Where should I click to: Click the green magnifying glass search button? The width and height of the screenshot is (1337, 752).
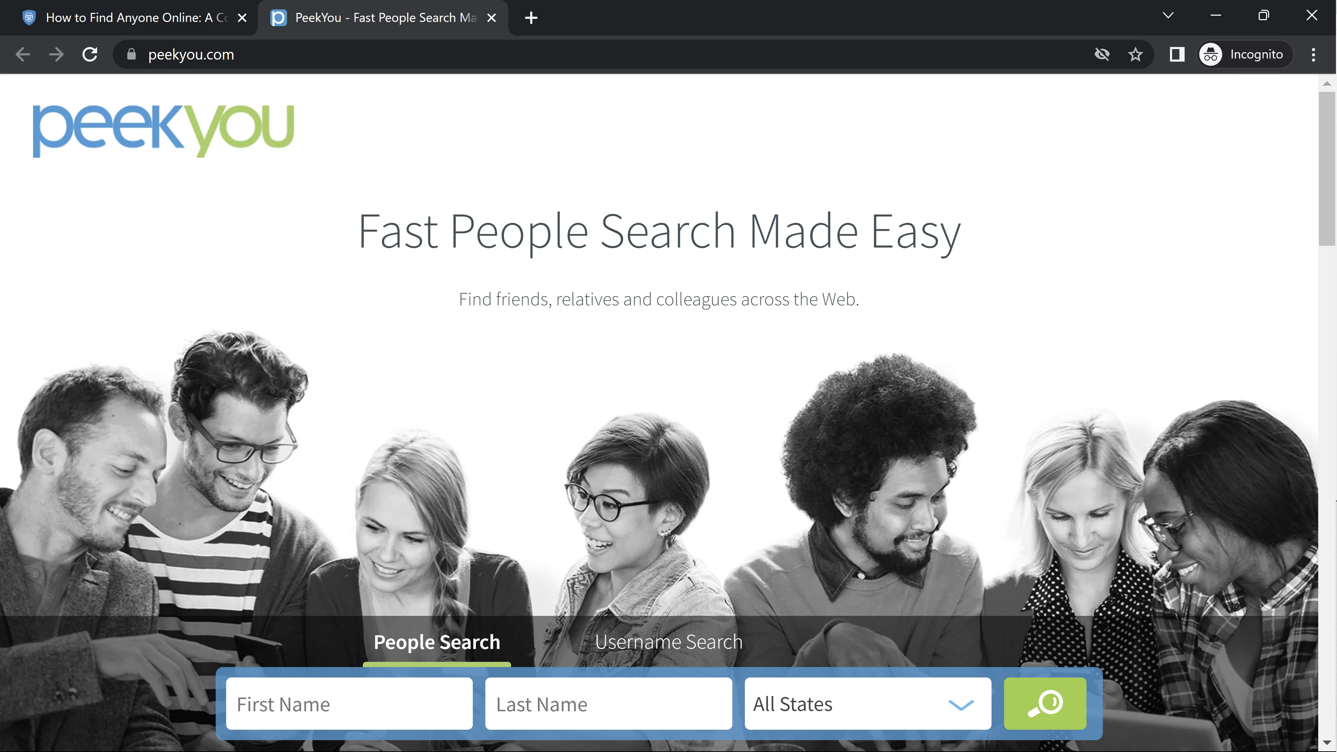pos(1044,703)
